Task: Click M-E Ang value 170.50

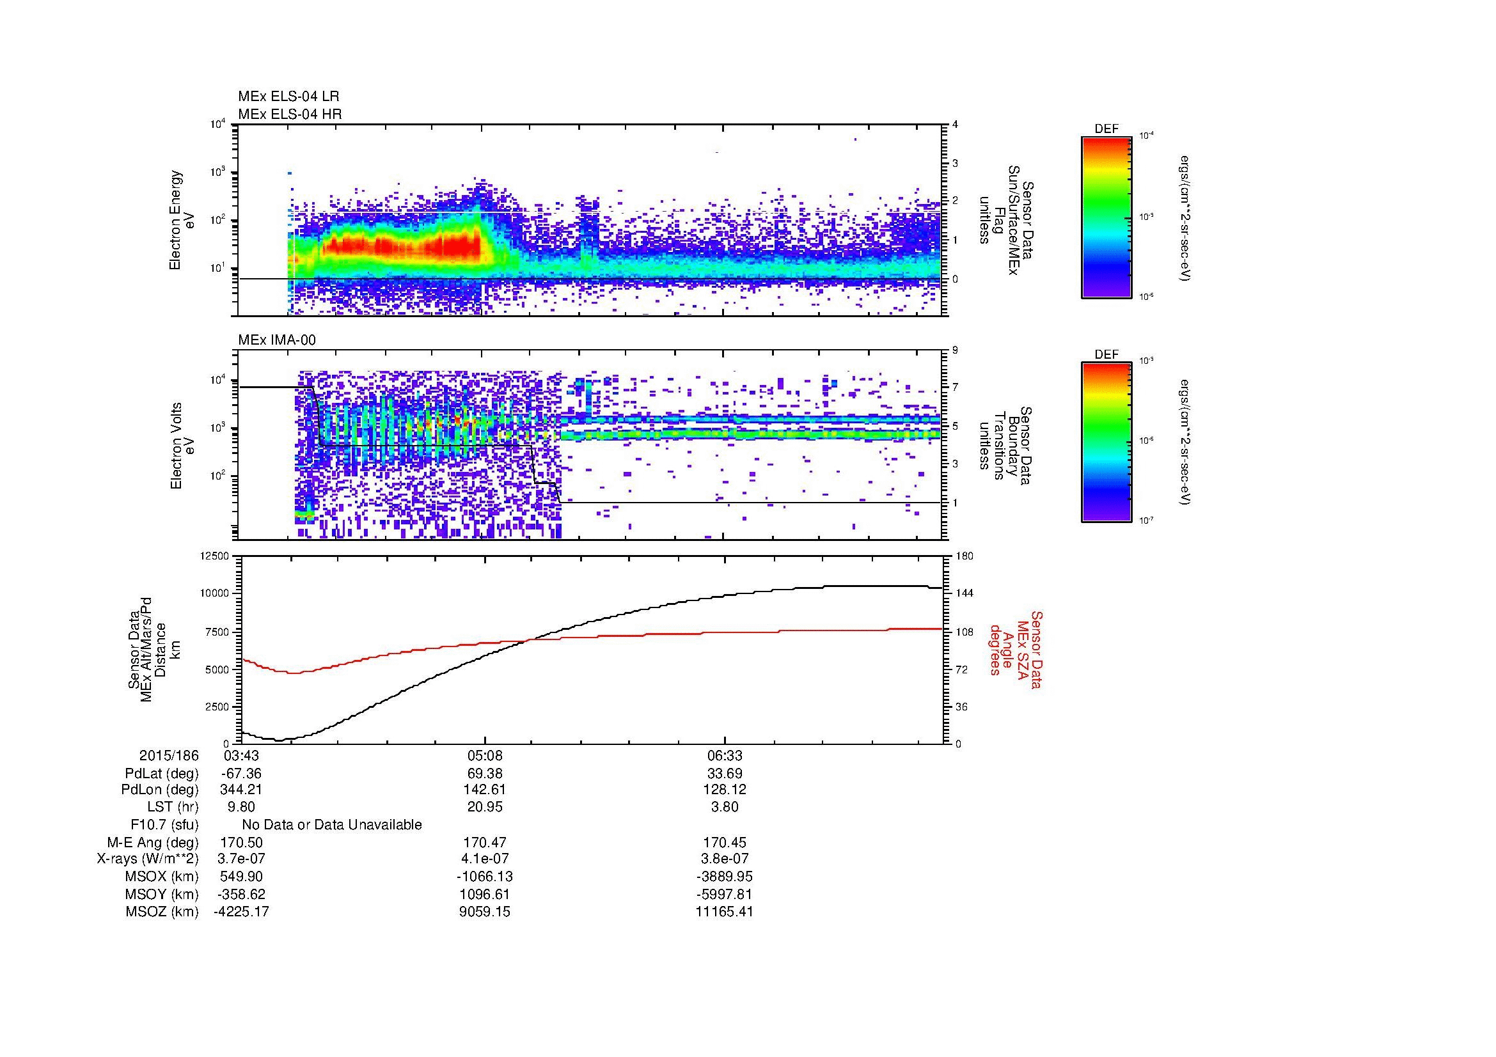Action: pyautogui.click(x=242, y=843)
